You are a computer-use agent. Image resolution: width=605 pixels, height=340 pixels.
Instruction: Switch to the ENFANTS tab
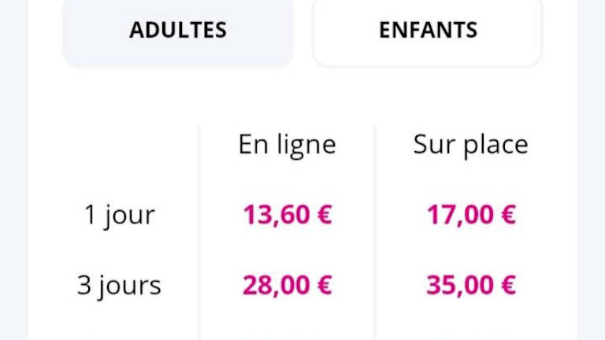(428, 31)
